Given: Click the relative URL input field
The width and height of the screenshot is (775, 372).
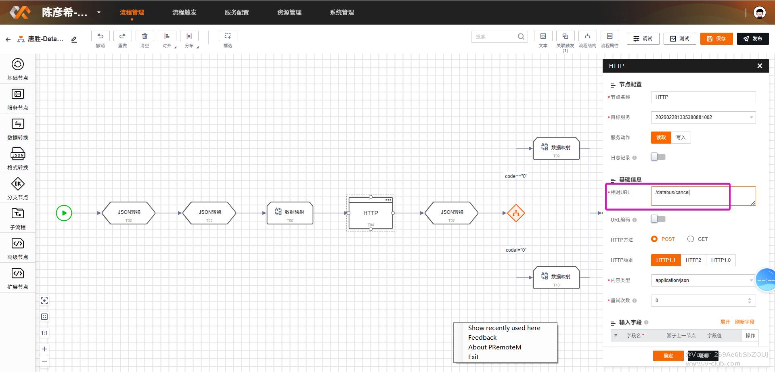Looking at the screenshot, I should click(702, 196).
